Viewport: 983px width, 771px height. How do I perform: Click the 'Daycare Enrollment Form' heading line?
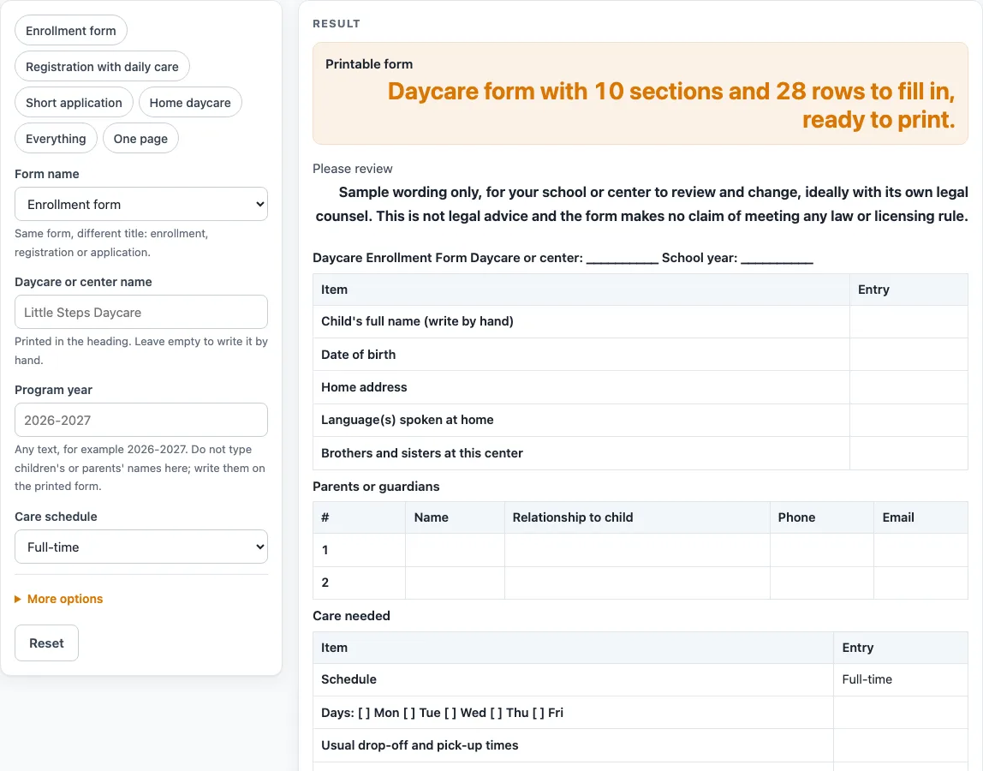point(563,258)
